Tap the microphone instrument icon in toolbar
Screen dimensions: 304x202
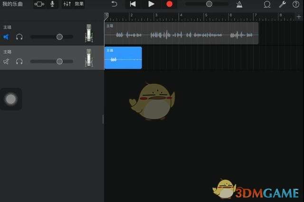(x=52, y=4)
